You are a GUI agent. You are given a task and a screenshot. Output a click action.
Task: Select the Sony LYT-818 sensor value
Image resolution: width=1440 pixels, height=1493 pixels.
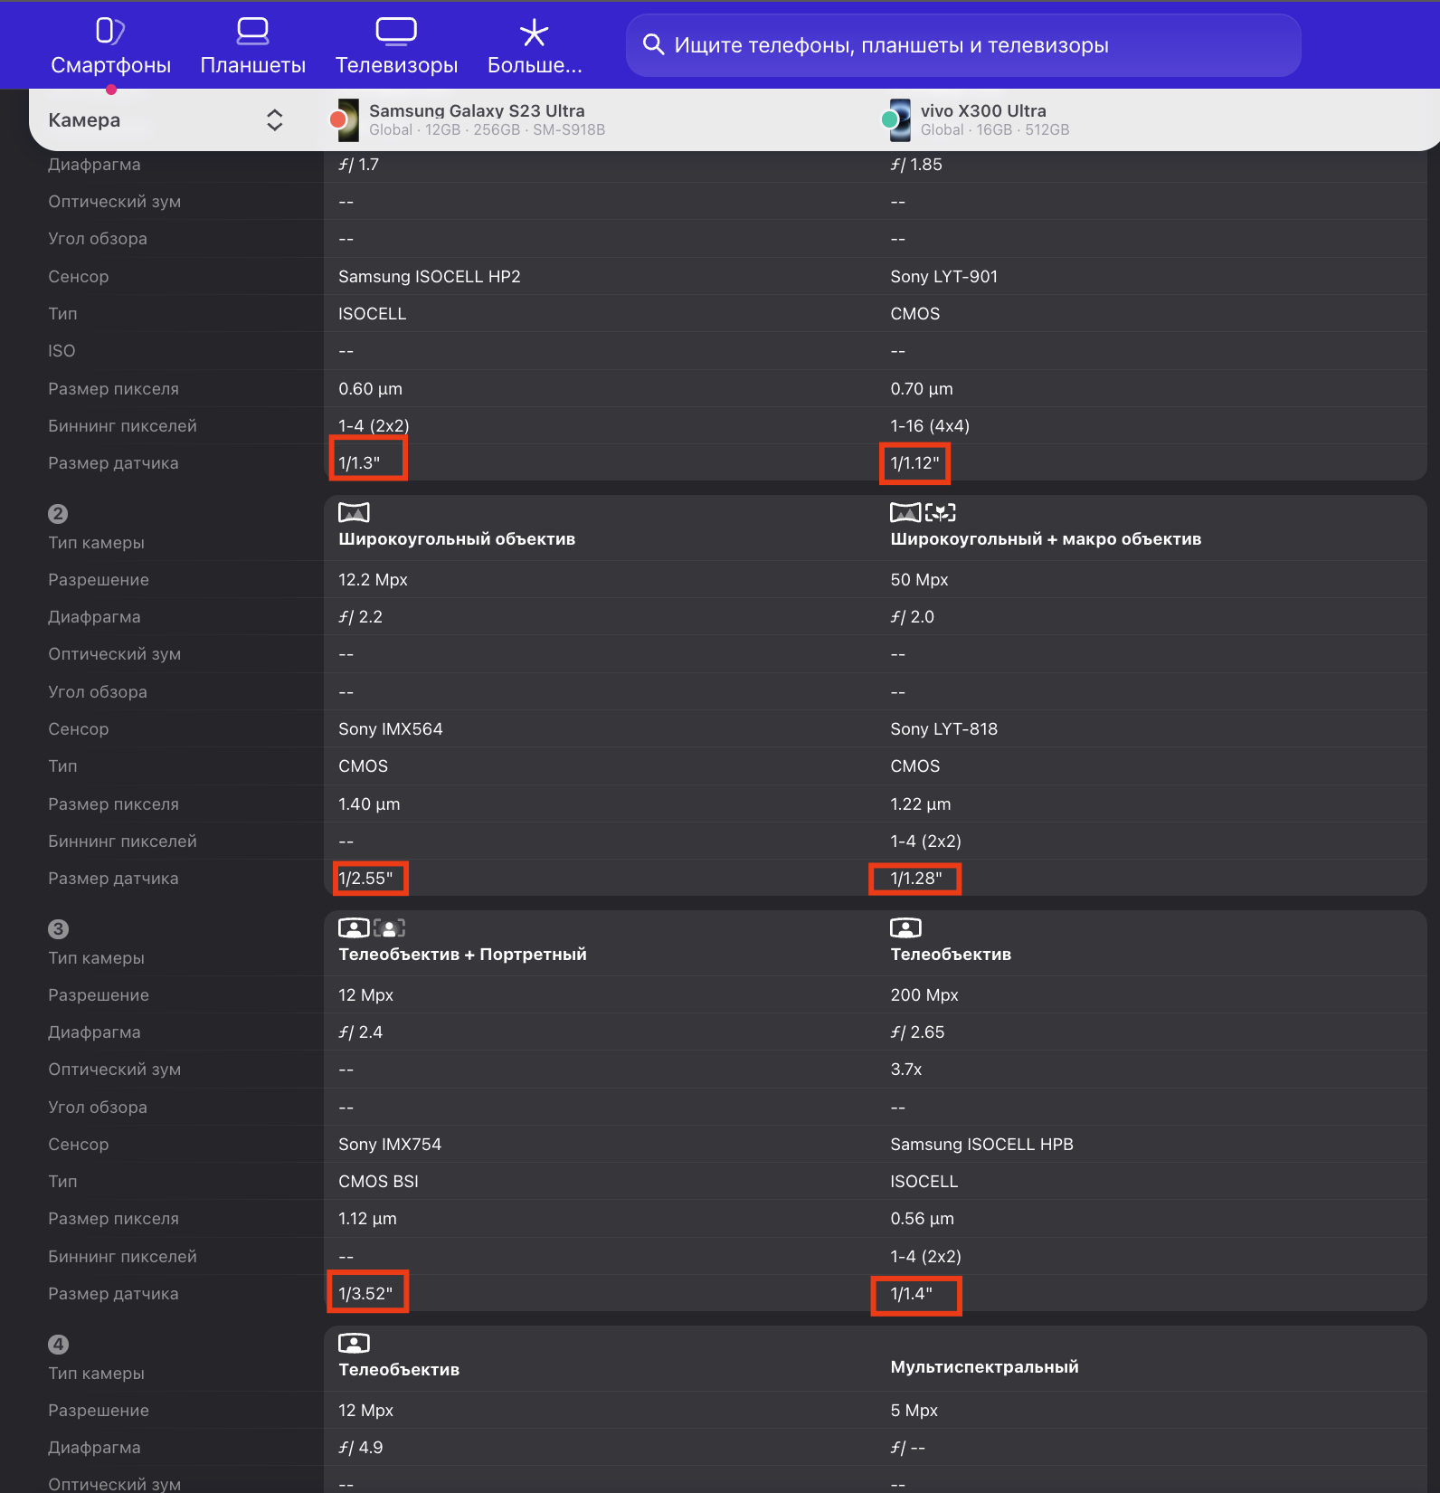pos(943,729)
